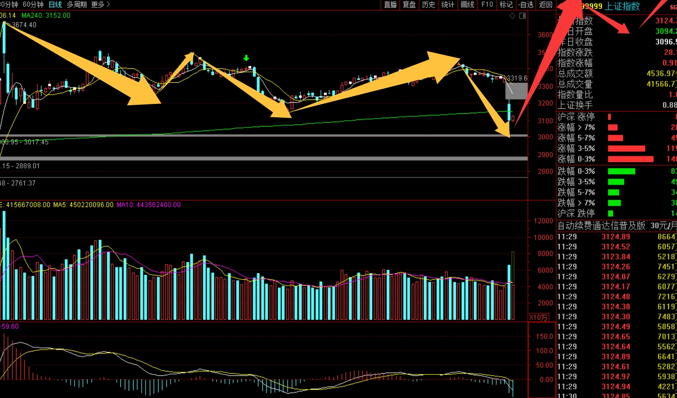The width and height of the screenshot is (677, 398).
Task: Click the green down-arrow marker on chart
Action: (x=246, y=58)
